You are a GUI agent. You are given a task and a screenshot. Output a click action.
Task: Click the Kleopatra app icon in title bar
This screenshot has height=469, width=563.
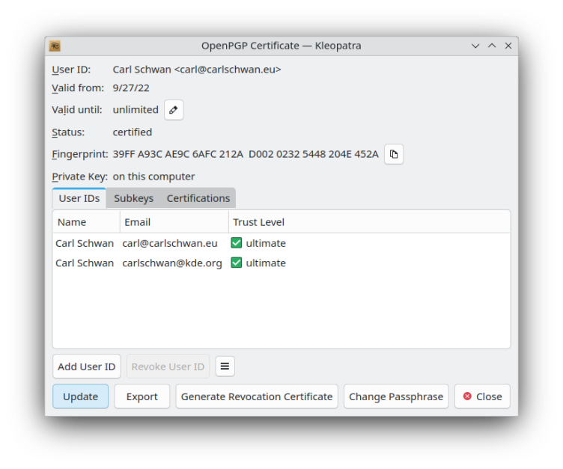coord(55,46)
